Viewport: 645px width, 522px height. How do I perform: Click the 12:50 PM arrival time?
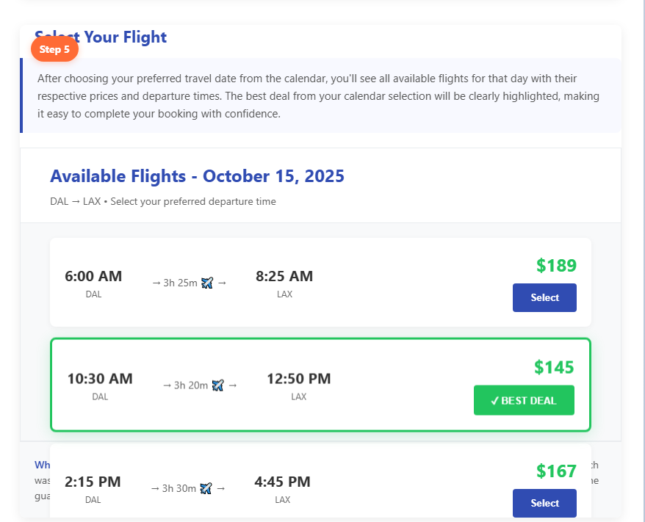(x=298, y=379)
